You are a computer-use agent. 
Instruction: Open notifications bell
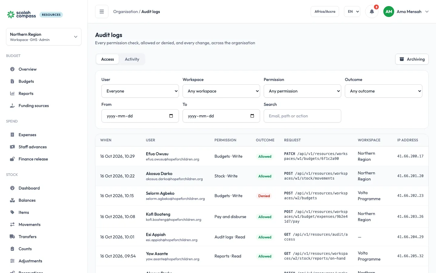pyautogui.click(x=372, y=12)
